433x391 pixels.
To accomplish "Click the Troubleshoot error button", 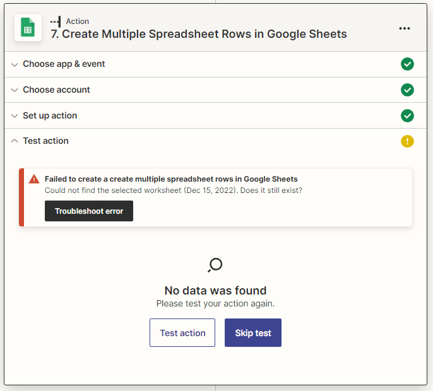I will click(x=89, y=211).
